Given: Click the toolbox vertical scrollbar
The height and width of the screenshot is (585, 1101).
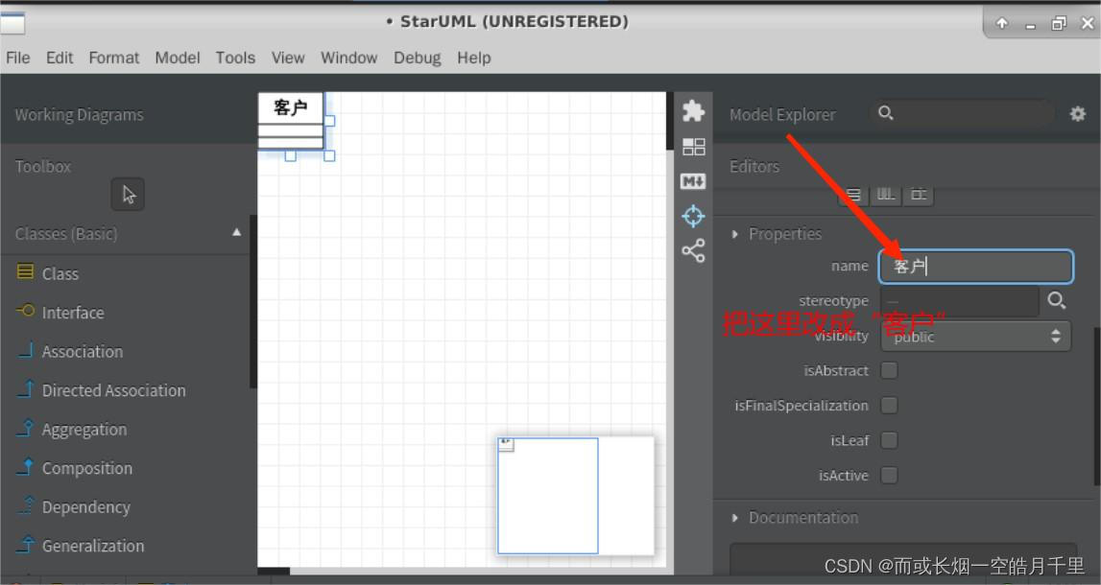Looking at the screenshot, I should tap(253, 302).
